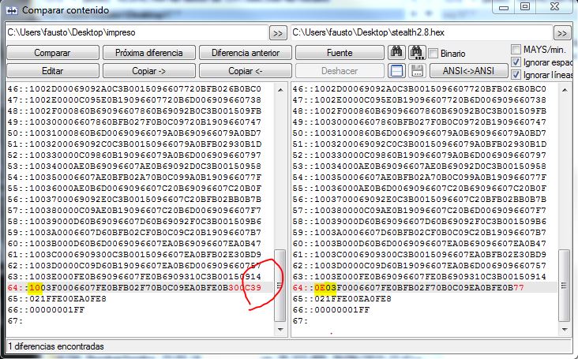The image size is (578, 359).
Task: Close the Comparar contenido window
Action: pyautogui.click(x=555, y=6)
